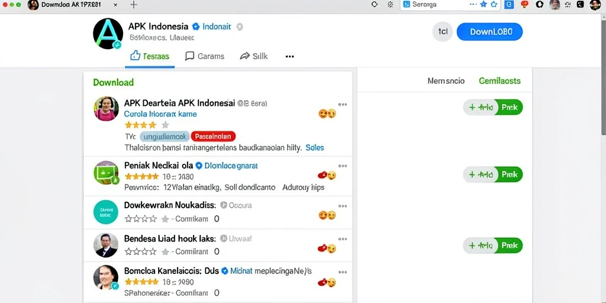Bookmark the page with blue star icon
The image size is (606, 303).
click(483, 5)
